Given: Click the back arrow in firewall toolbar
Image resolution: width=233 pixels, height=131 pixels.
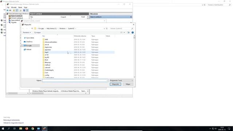Looking at the screenshot, I should click(7, 11).
